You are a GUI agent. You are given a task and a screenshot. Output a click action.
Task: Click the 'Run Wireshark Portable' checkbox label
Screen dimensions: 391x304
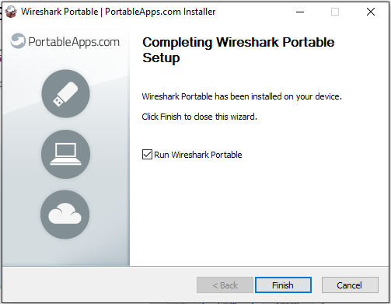click(x=198, y=155)
